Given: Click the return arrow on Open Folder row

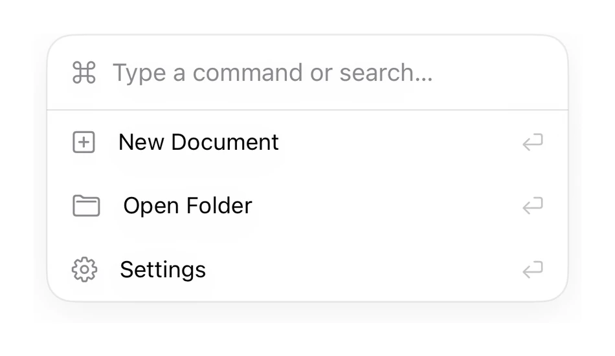Looking at the screenshot, I should [533, 205].
